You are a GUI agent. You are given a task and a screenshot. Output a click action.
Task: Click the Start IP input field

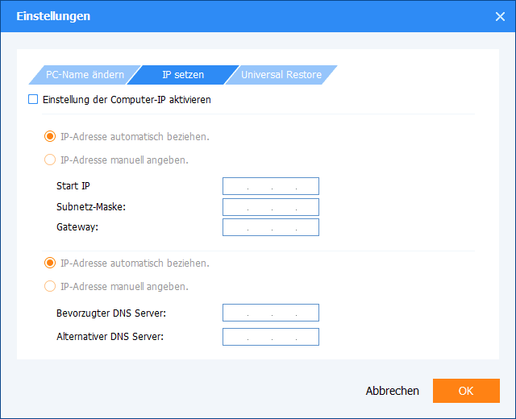[x=271, y=186]
